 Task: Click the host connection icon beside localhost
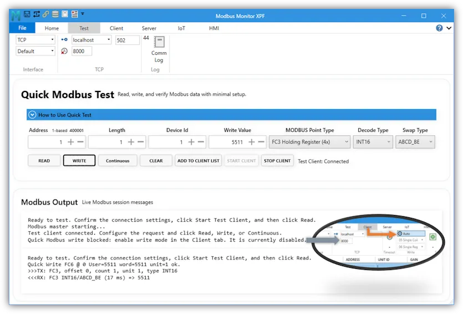(x=64, y=39)
